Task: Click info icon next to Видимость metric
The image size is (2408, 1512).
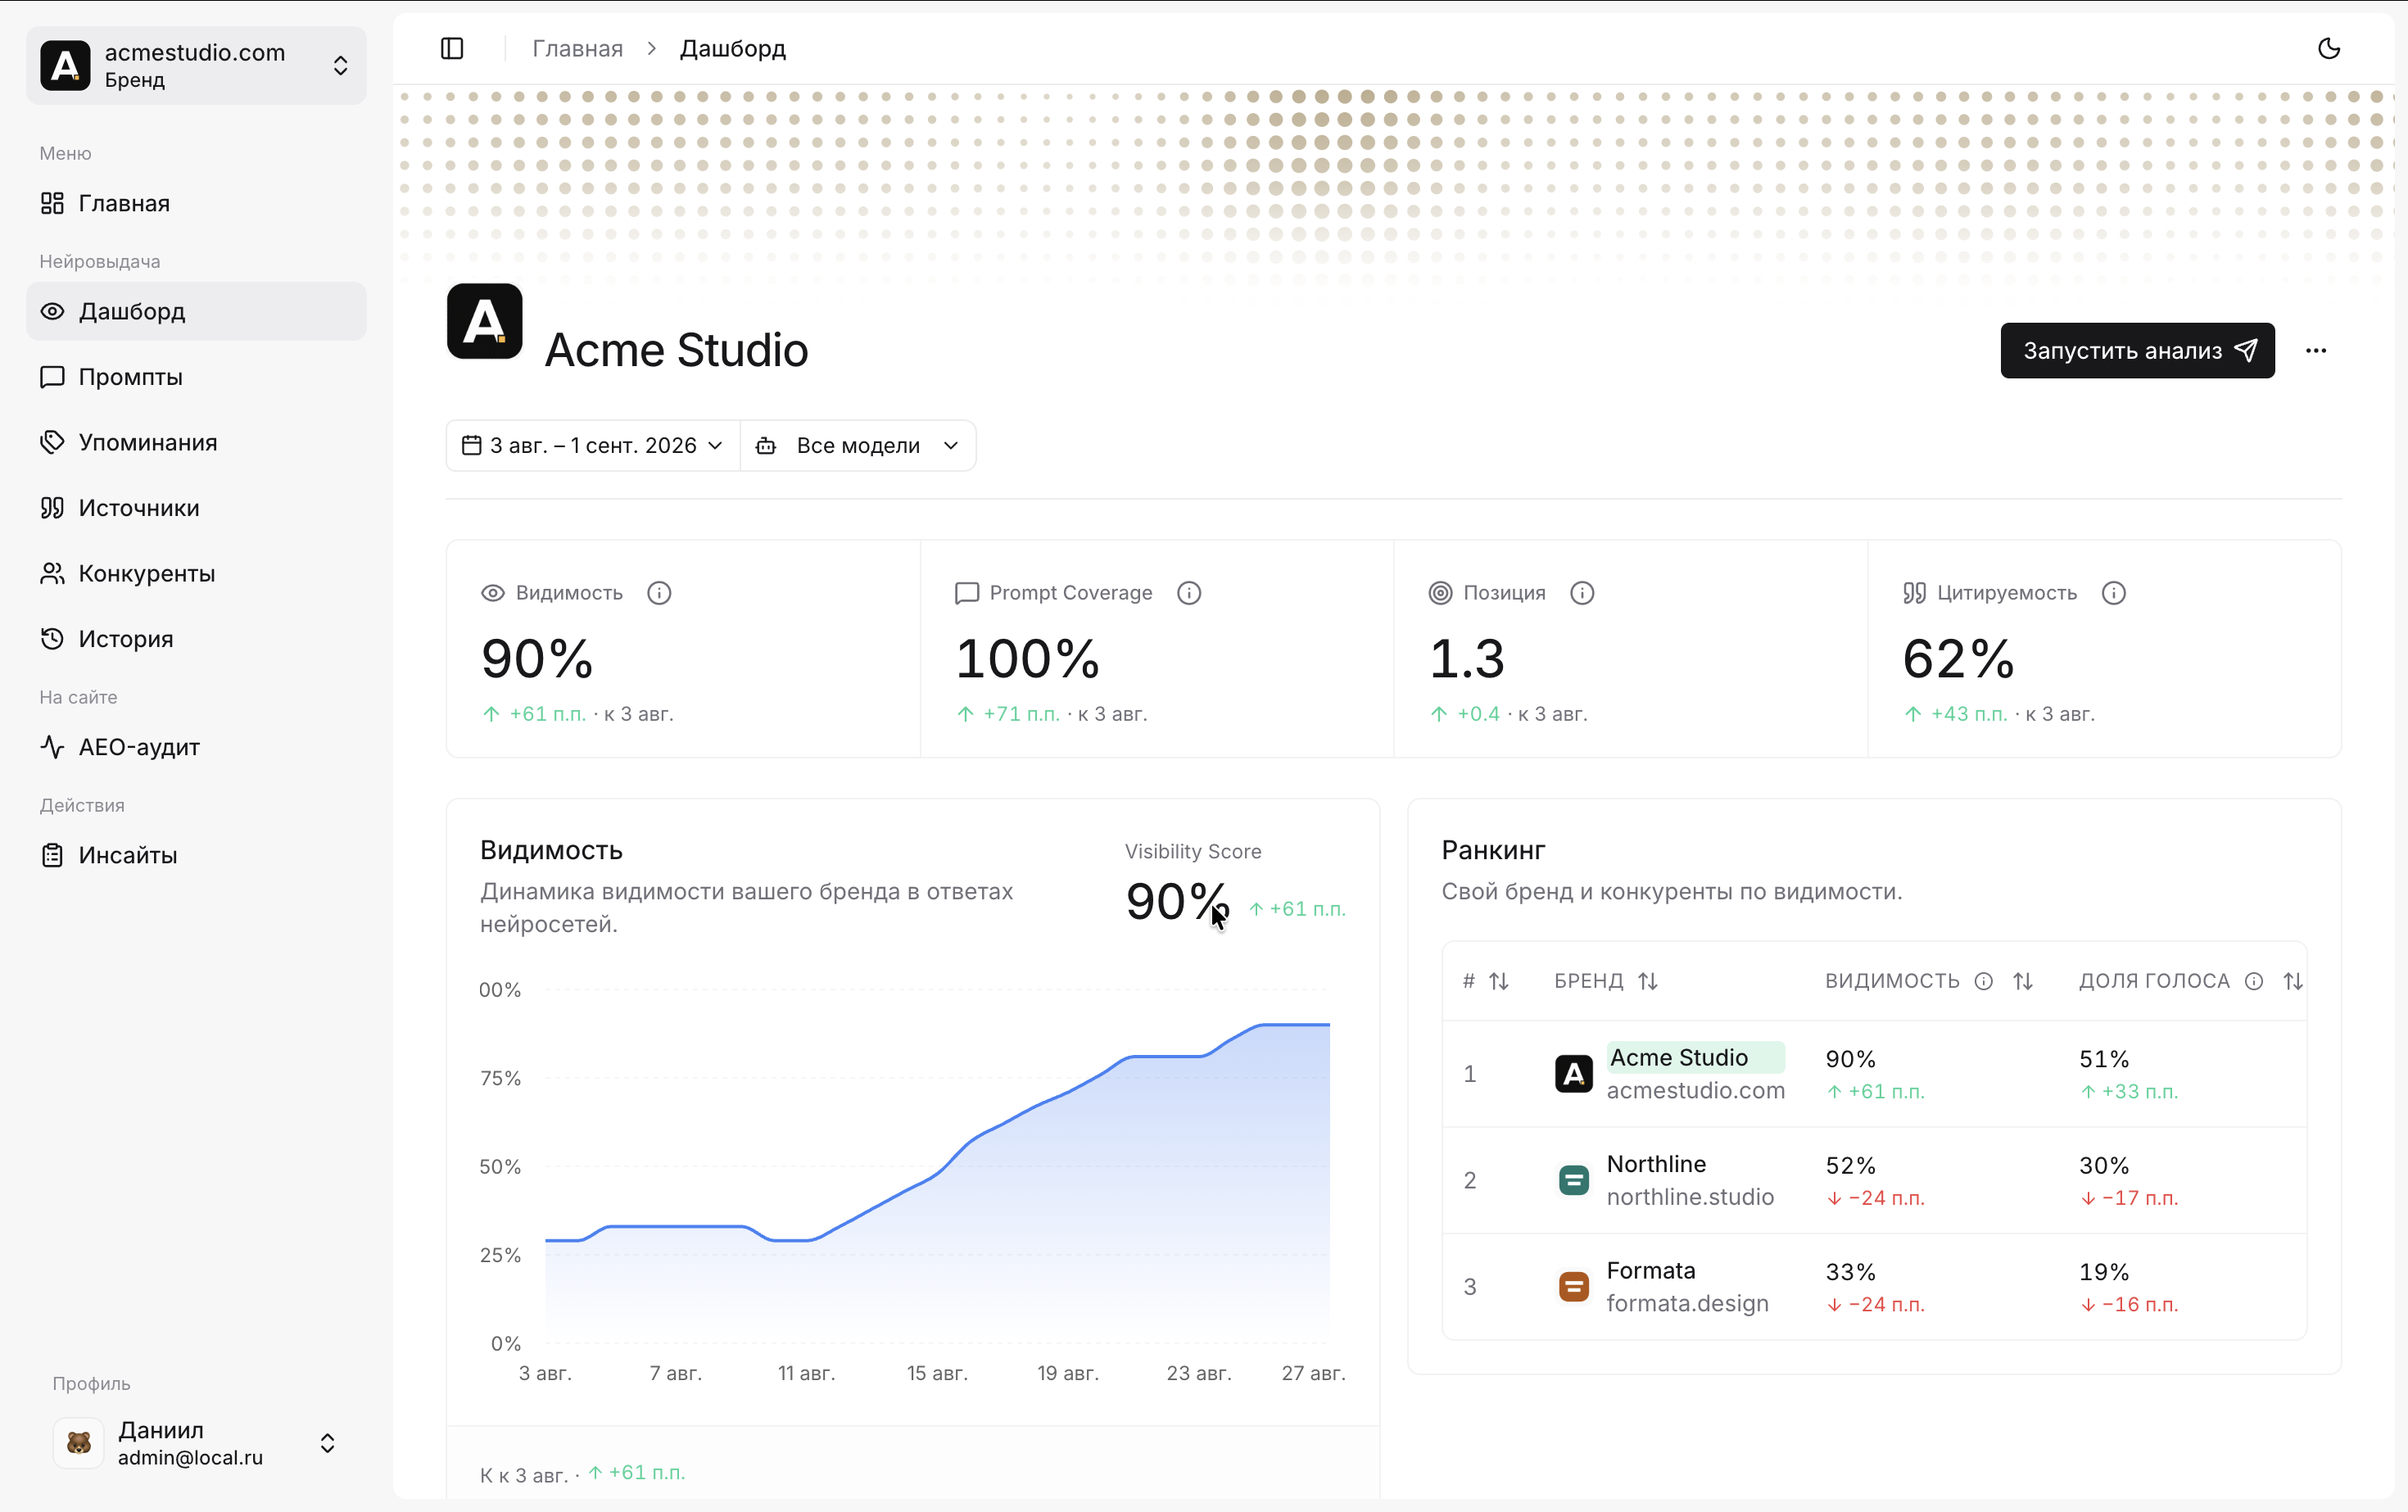Action: pyautogui.click(x=659, y=593)
